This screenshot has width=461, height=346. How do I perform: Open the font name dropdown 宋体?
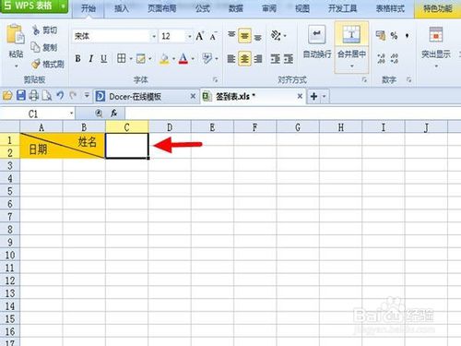pyautogui.click(x=154, y=36)
